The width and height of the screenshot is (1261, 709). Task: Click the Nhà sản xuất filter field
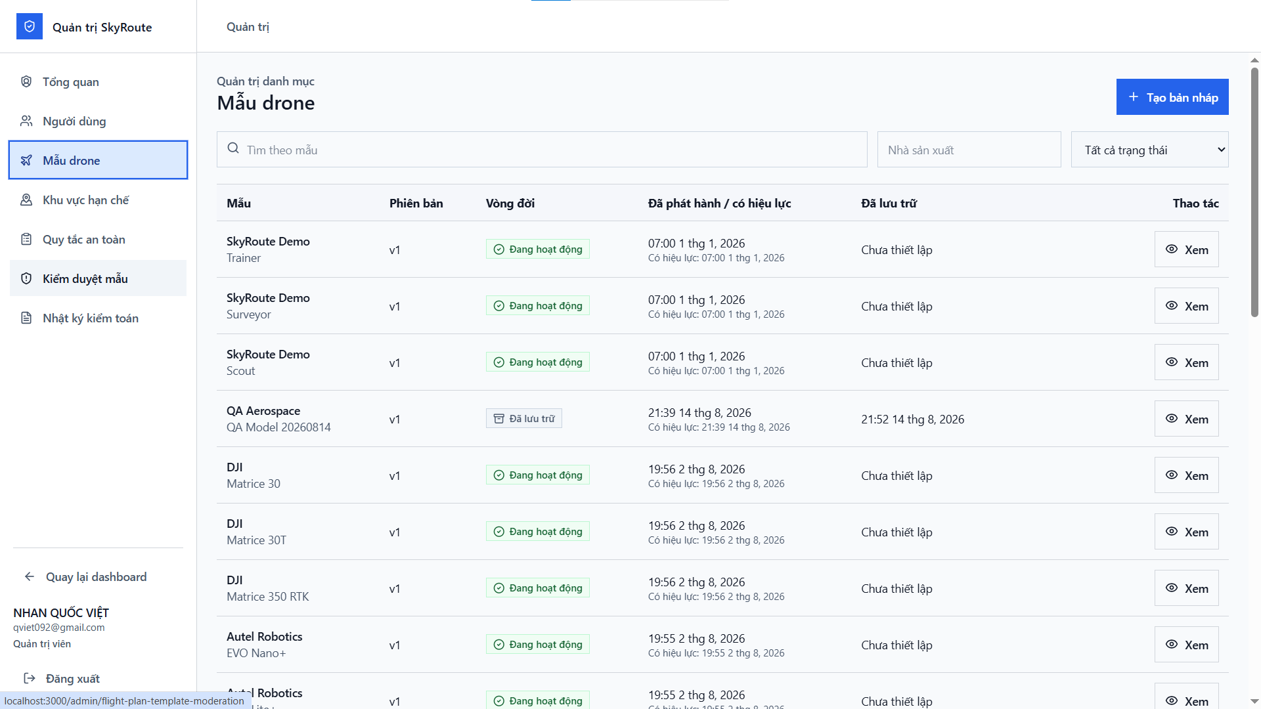[x=969, y=150]
